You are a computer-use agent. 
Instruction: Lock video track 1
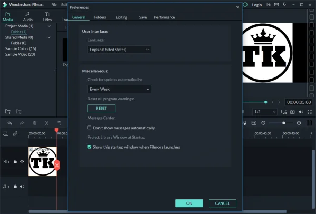click(x=15, y=162)
